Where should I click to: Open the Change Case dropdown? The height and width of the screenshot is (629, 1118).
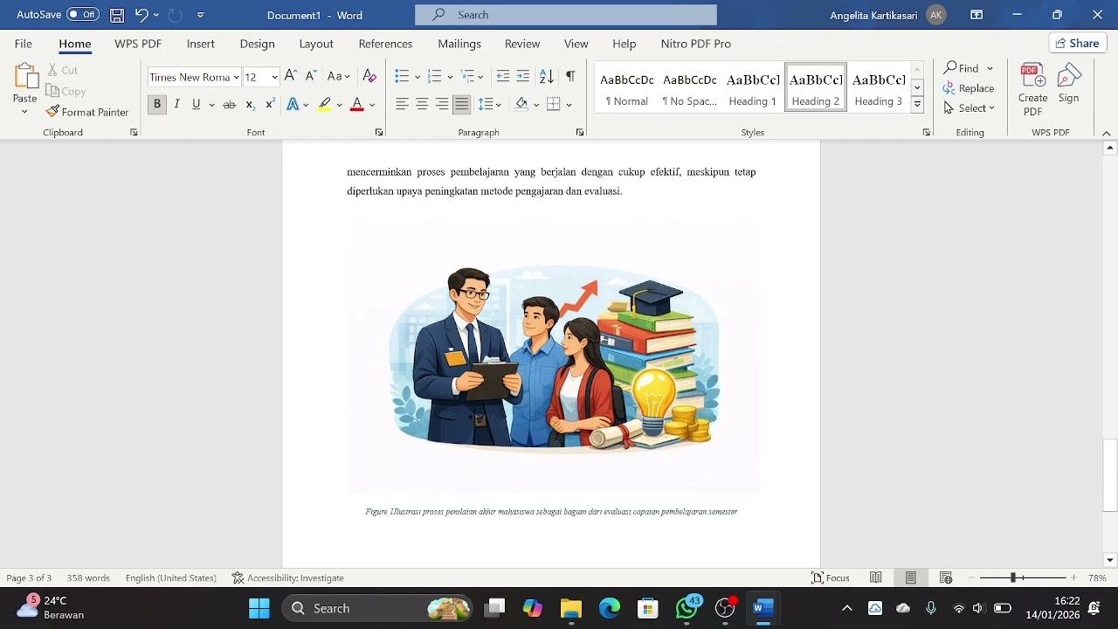point(339,77)
